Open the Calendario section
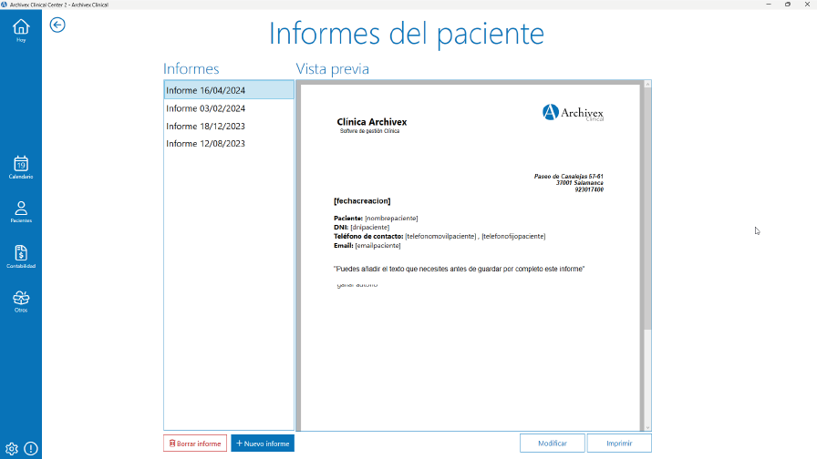The width and height of the screenshot is (817, 459). coord(21,167)
